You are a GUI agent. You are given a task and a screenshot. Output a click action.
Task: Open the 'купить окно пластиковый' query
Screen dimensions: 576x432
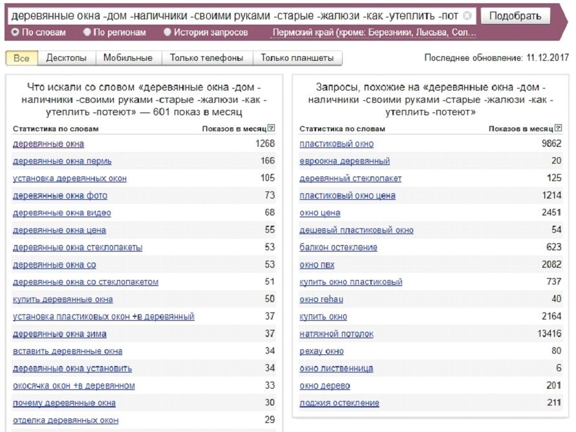coord(351,282)
